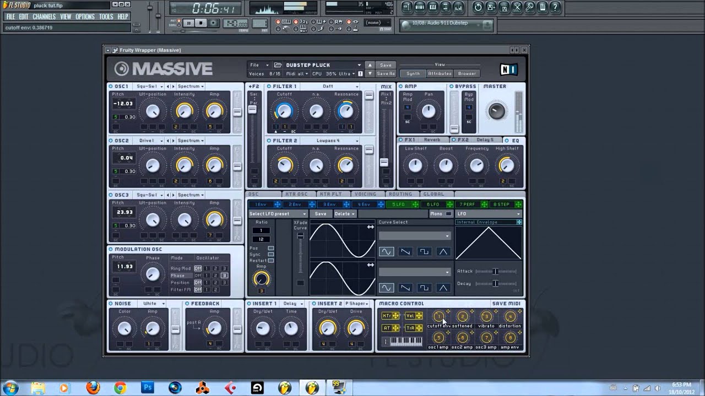Click the TrR macro modulation handle
The height and width of the screenshot is (396, 705).
click(419, 328)
